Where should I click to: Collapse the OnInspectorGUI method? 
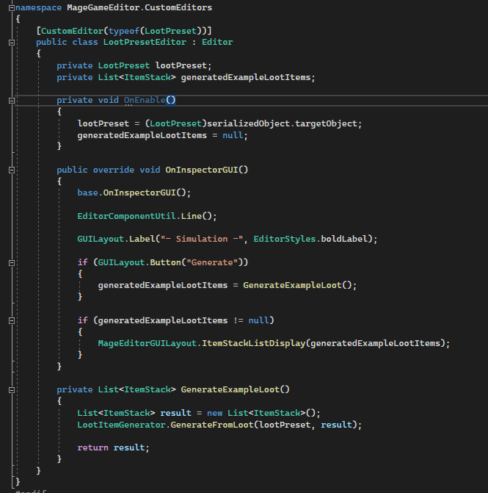tap(11, 170)
